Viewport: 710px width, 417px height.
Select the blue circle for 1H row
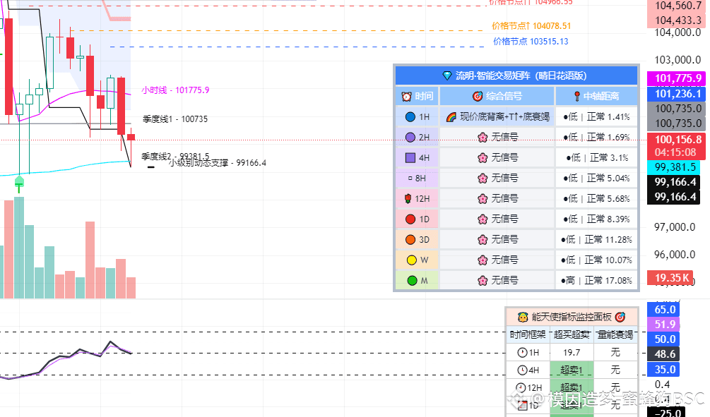pos(410,117)
